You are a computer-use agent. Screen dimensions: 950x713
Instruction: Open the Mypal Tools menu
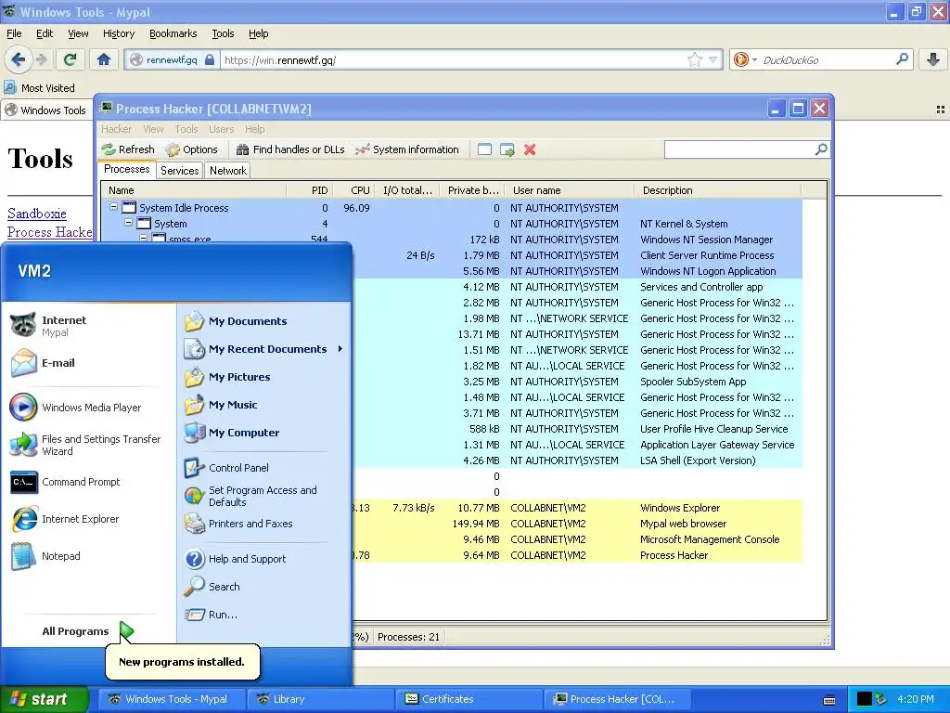click(x=223, y=33)
